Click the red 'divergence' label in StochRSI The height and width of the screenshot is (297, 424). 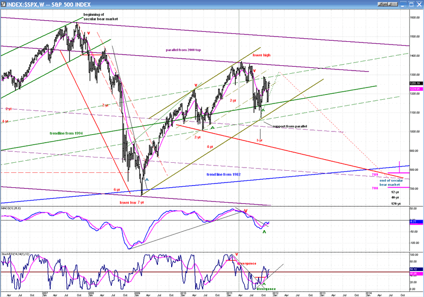point(246,263)
